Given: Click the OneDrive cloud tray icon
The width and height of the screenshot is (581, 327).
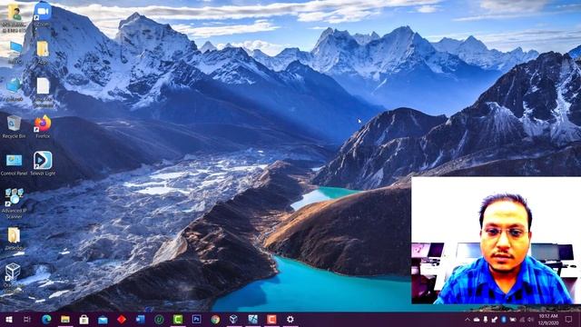Looking at the screenshot, I should (x=477, y=319).
